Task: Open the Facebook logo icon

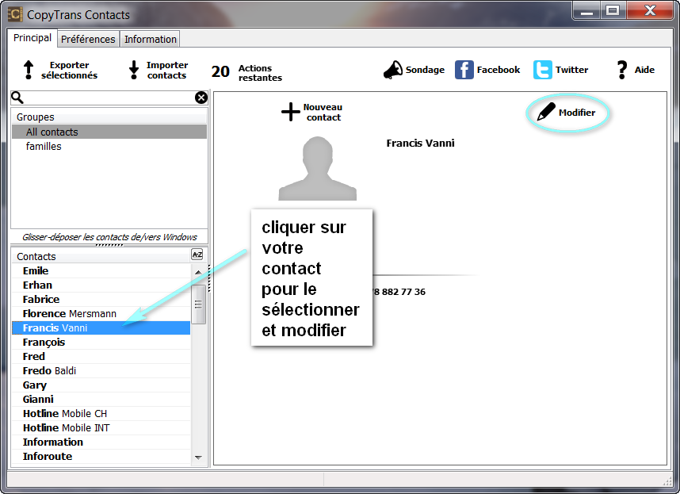Action: click(464, 70)
